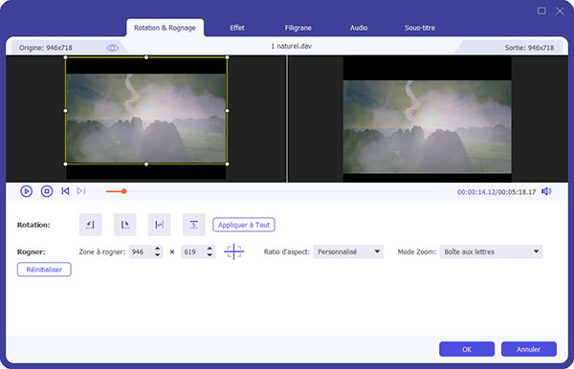Click the right-middle crop edge handle
574x369 pixels.
coord(228,111)
